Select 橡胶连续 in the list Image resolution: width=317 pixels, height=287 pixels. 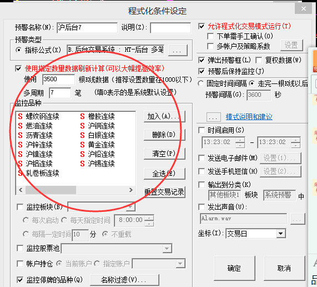coord(98,116)
